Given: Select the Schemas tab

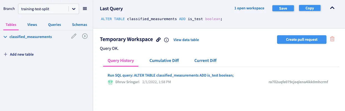Looking at the screenshot, I should point(80,25).
